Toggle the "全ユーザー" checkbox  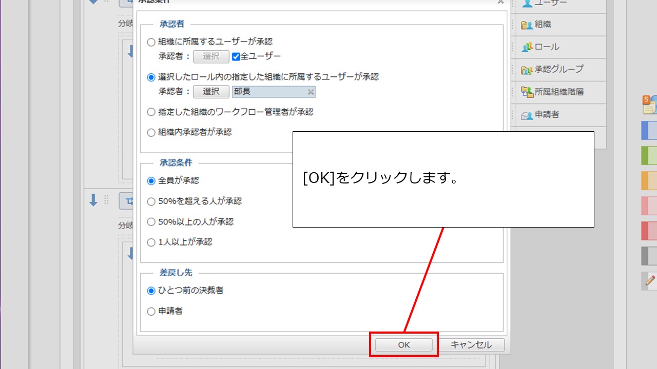point(236,56)
